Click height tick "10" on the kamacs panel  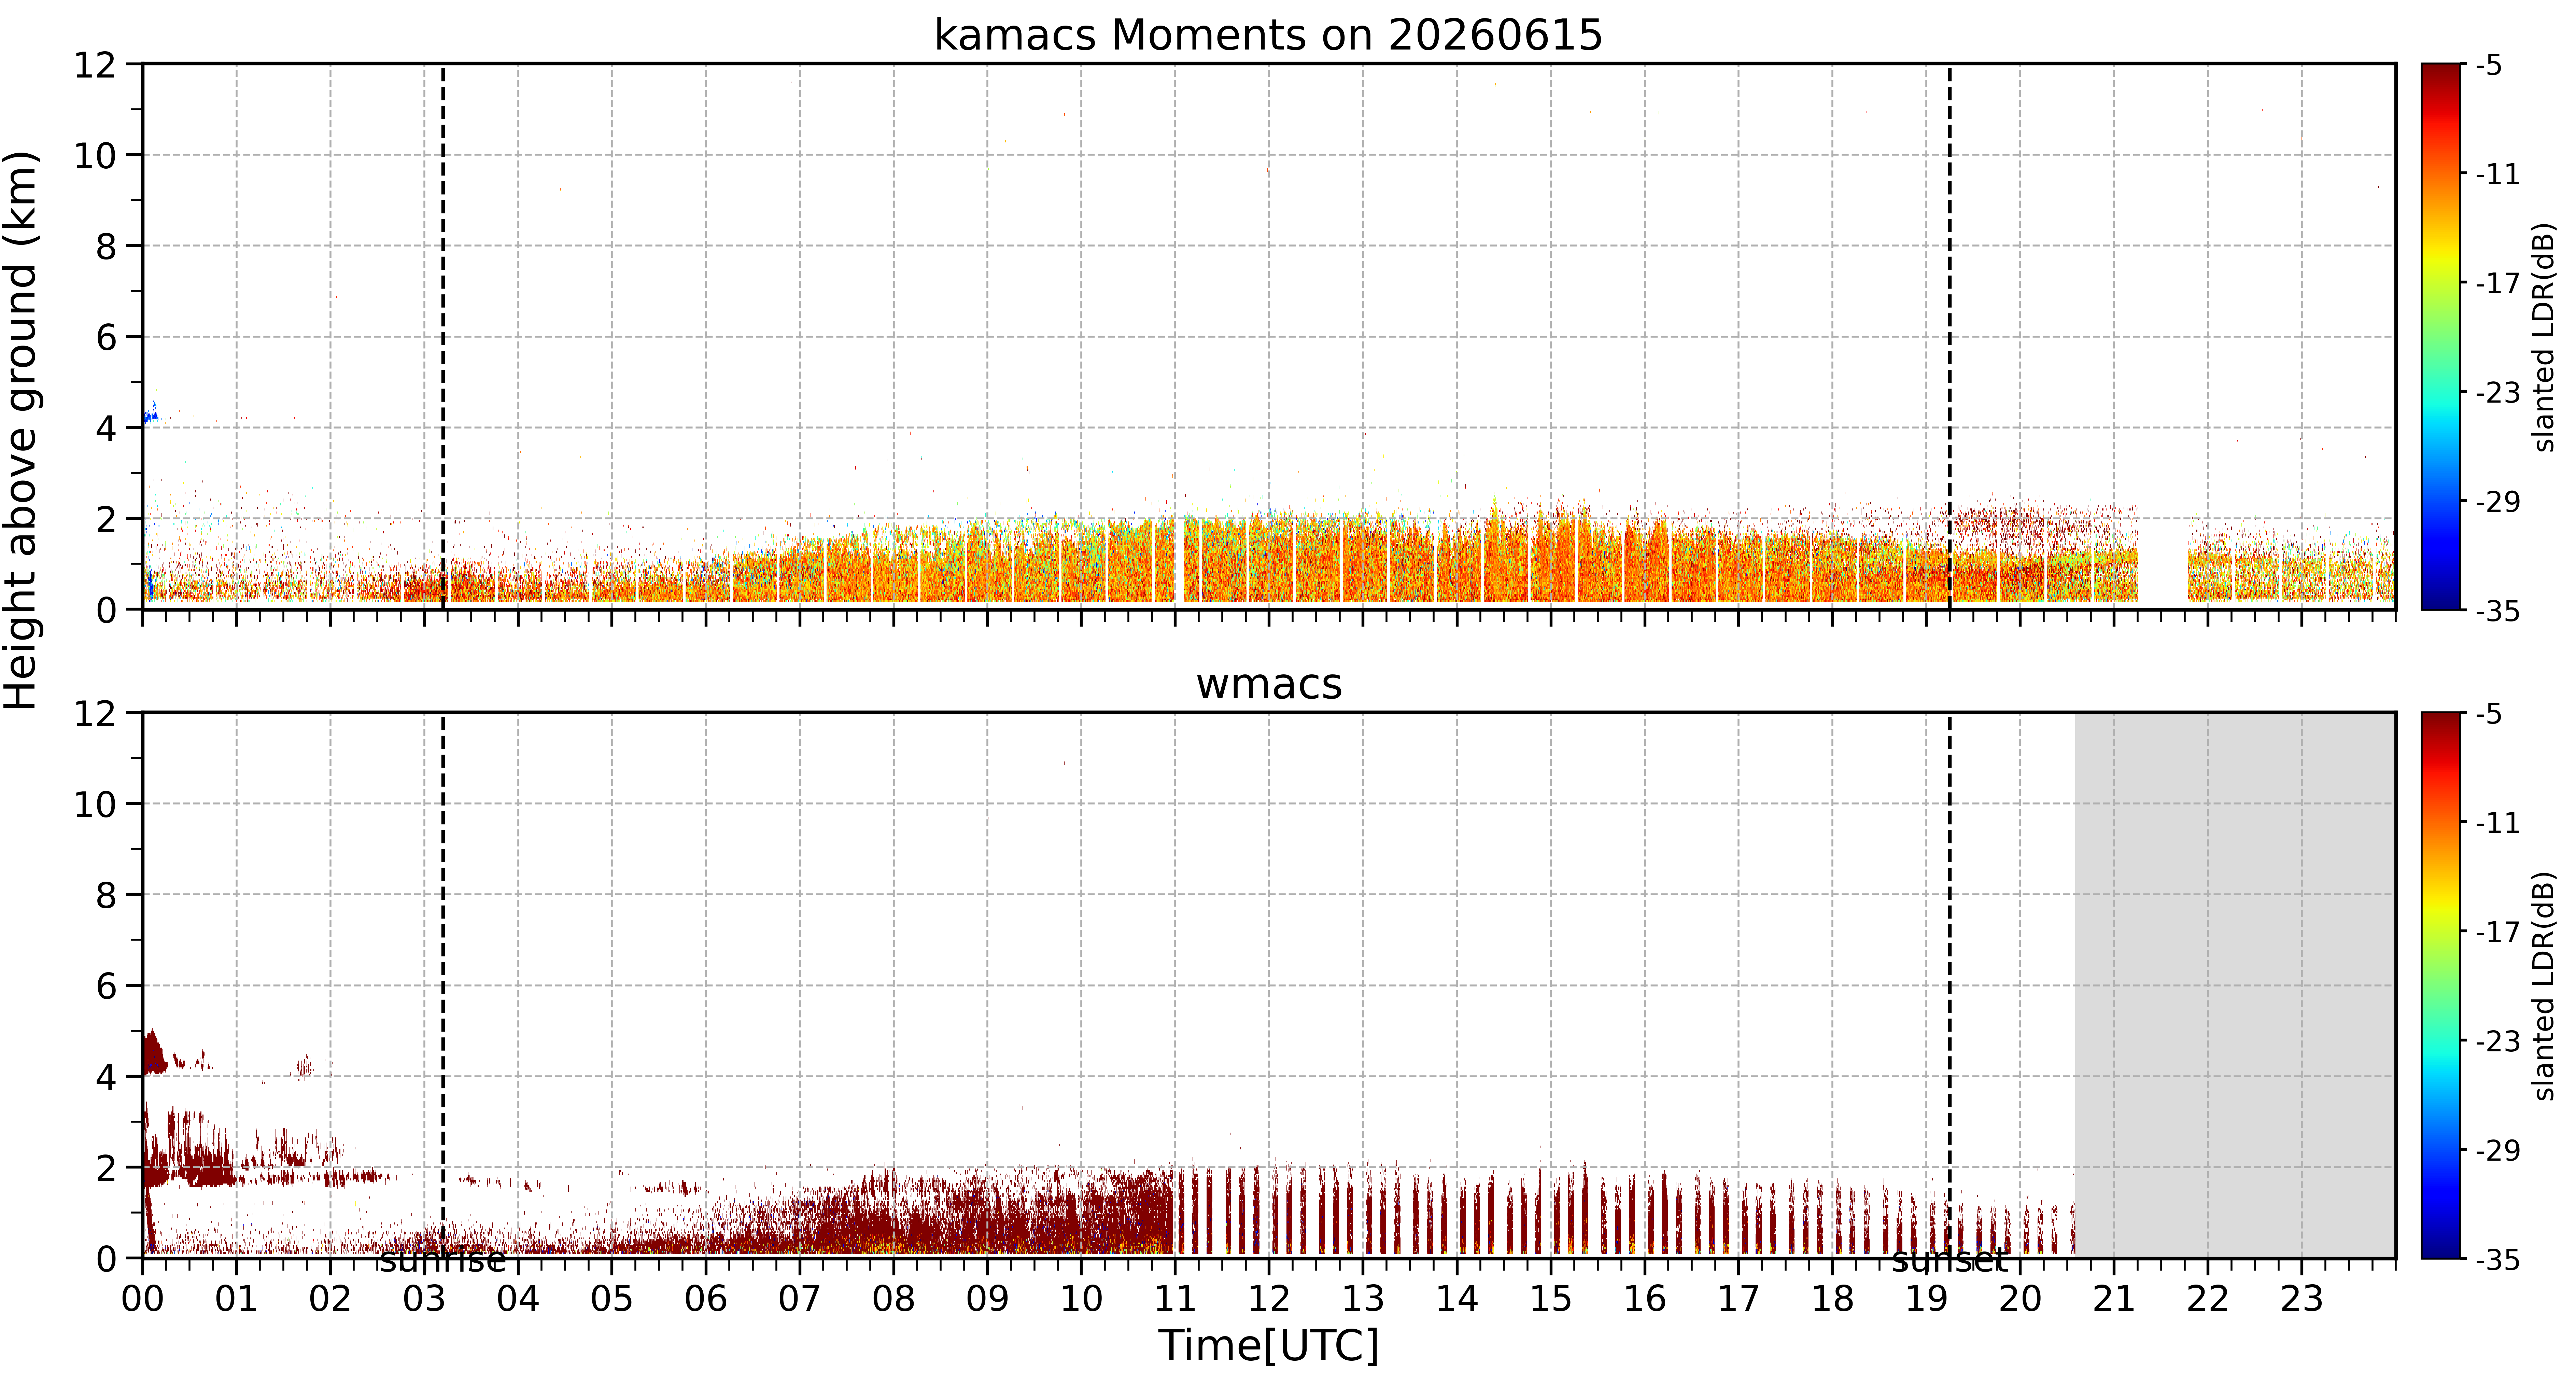point(95,155)
